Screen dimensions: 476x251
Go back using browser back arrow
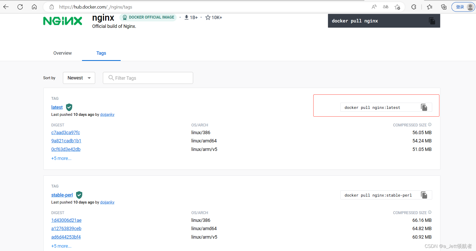[x=6, y=7]
